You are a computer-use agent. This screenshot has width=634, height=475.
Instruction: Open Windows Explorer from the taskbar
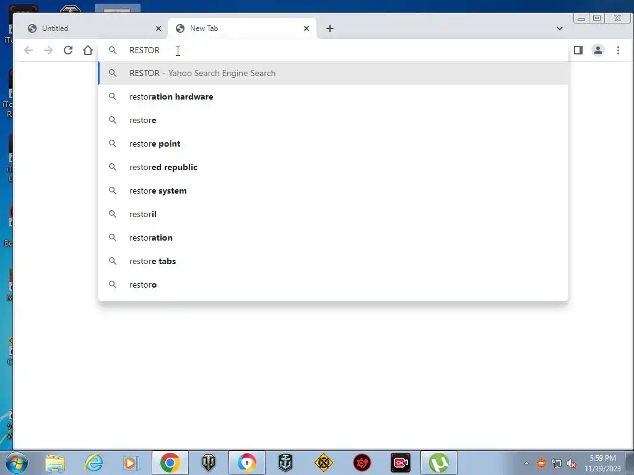coord(55,463)
